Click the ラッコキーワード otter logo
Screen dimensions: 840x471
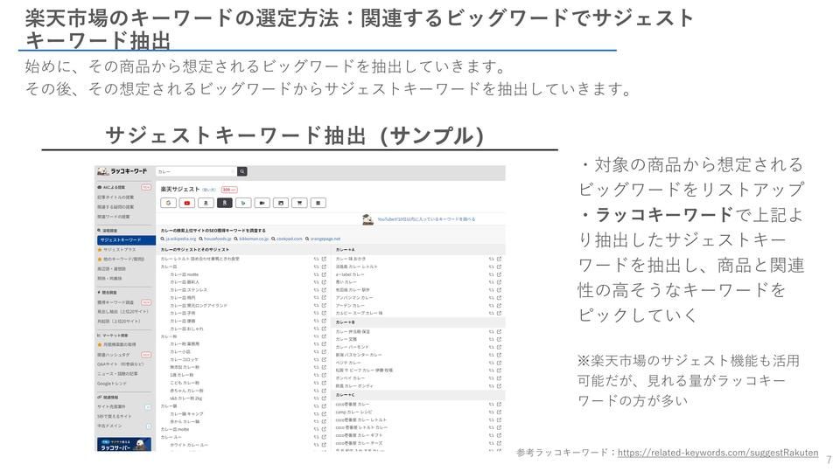click(x=122, y=171)
